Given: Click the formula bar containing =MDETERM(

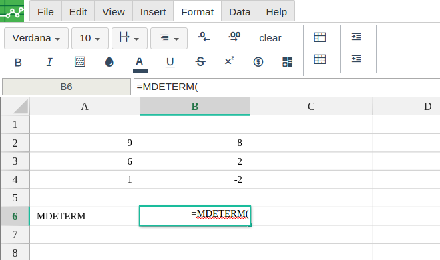Looking at the screenshot, I should [x=287, y=87].
